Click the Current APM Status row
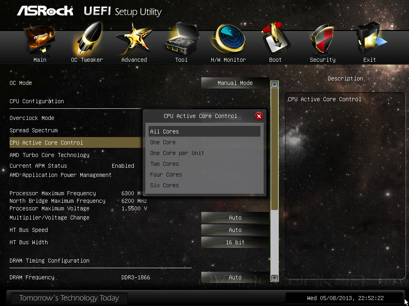This screenshot has width=409, height=306. point(72,166)
